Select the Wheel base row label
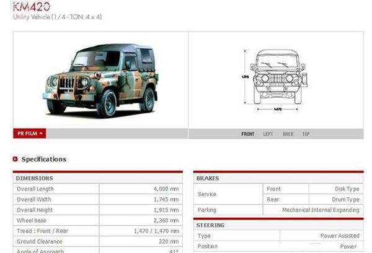This screenshot has width=372, height=253. (x=30, y=221)
